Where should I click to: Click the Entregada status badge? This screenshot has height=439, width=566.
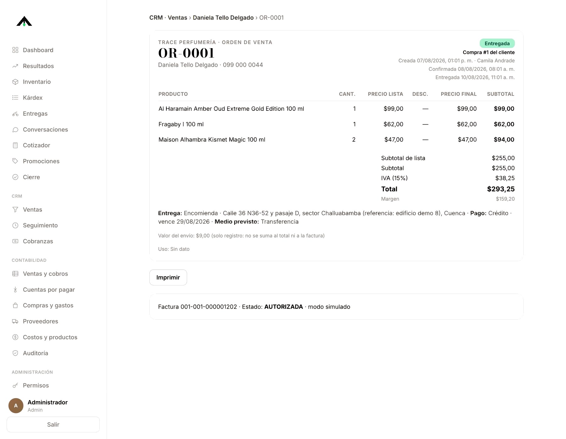(x=497, y=43)
